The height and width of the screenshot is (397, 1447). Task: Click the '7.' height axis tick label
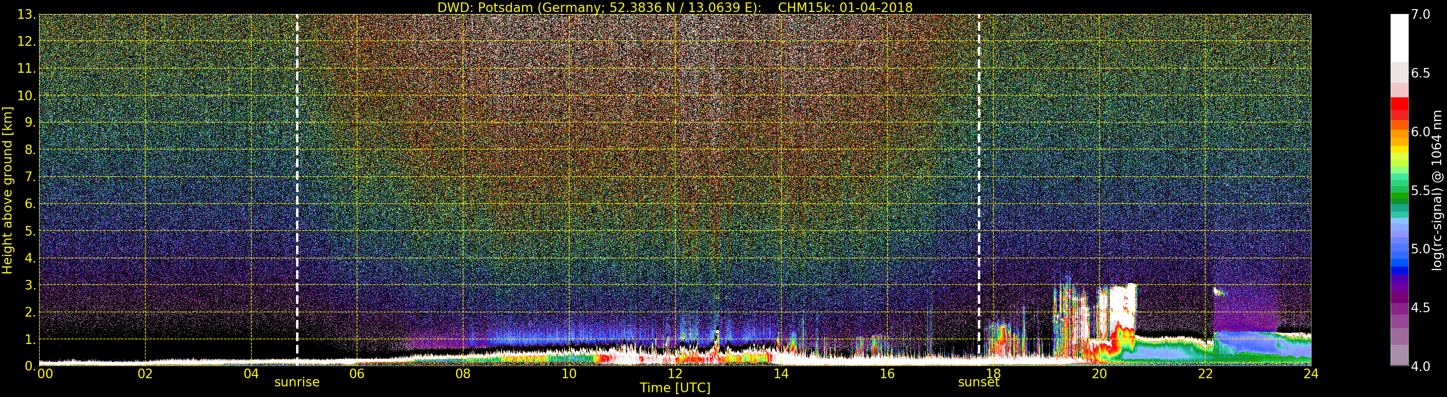tap(30, 177)
